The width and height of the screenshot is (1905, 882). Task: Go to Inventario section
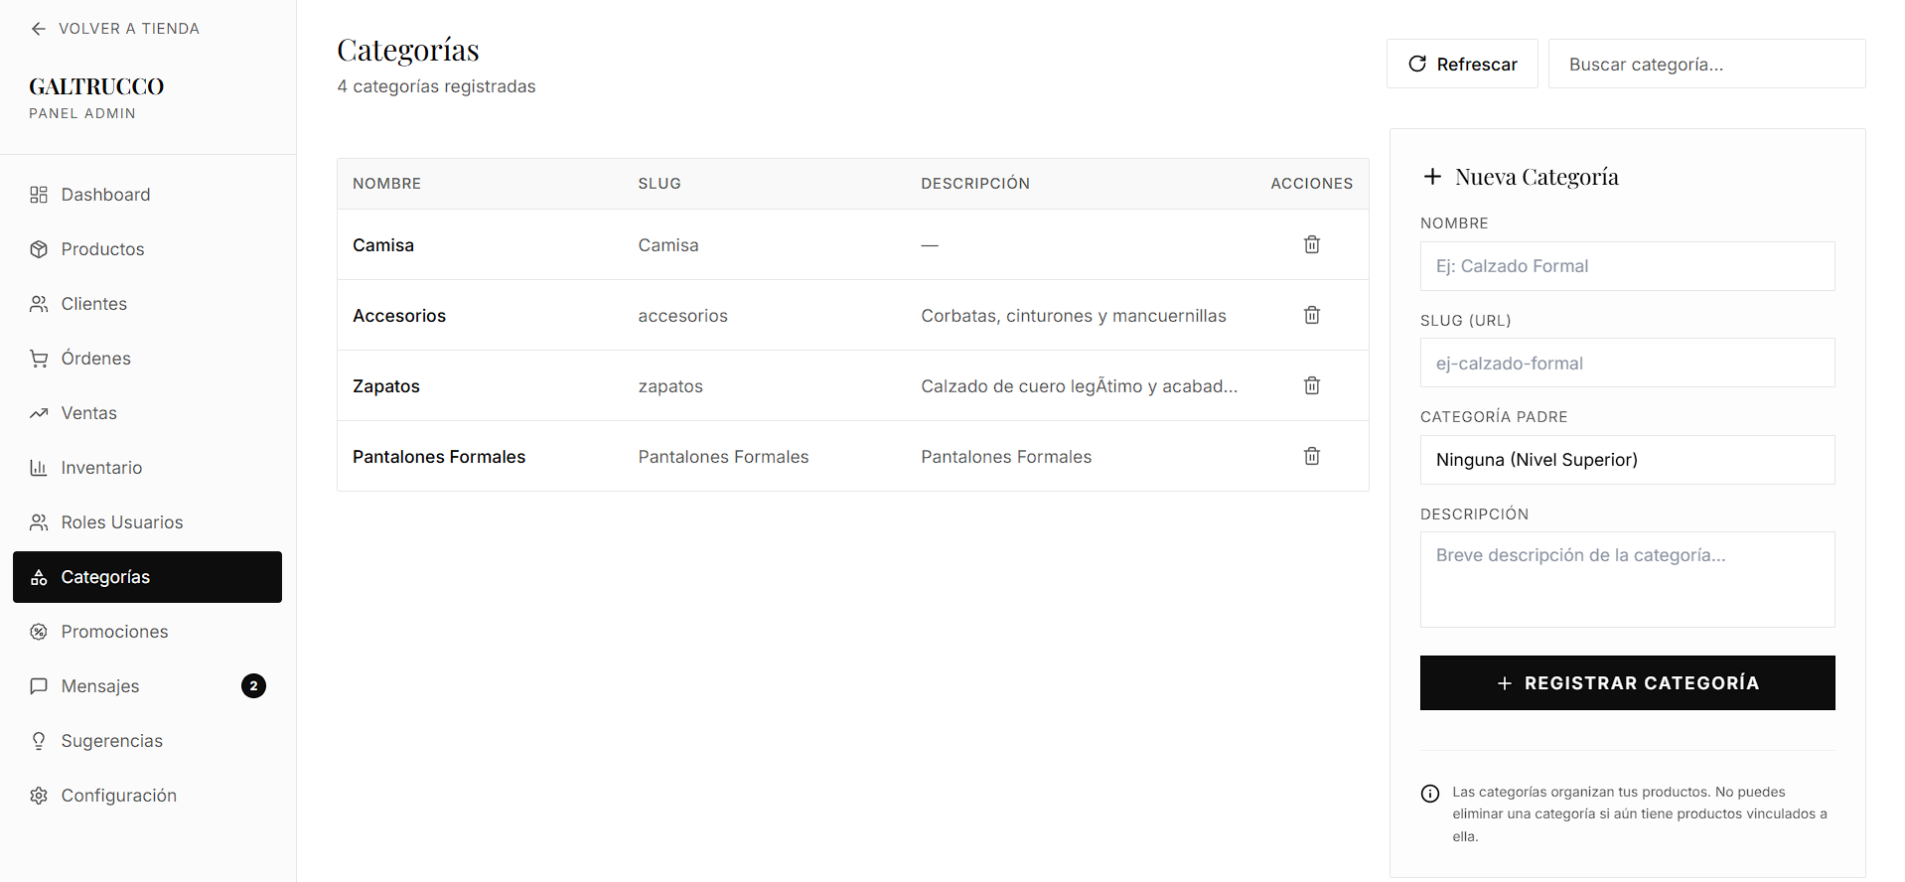pyautogui.click(x=100, y=468)
